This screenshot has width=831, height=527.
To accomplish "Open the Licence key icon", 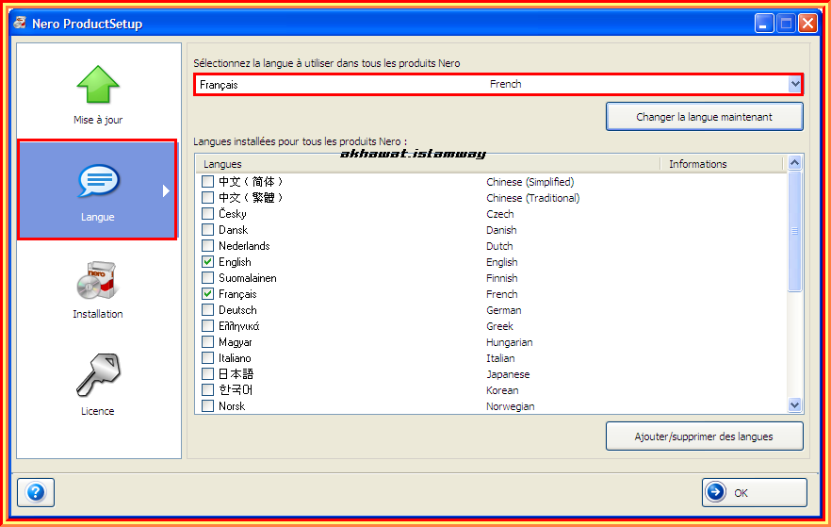I will coord(98,375).
